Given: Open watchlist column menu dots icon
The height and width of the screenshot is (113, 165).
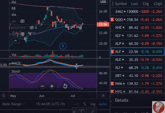Looking at the screenshot, I should pos(113,4).
